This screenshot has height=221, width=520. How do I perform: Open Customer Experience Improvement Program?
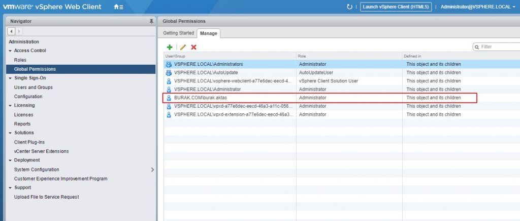coord(61,179)
